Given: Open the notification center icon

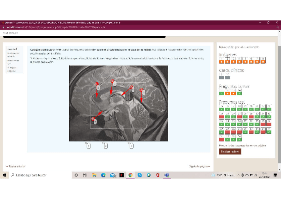Looking at the screenshot, I should pyautogui.click(x=275, y=175).
